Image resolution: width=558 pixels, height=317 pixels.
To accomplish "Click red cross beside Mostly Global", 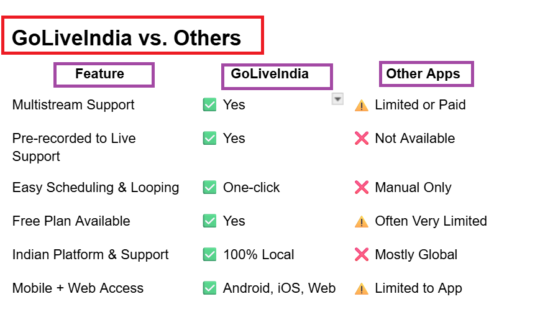I will coord(362,255).
